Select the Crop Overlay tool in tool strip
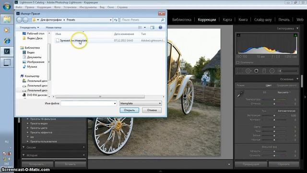The width and height of the screenshot is (307, 173). point(239,71)
